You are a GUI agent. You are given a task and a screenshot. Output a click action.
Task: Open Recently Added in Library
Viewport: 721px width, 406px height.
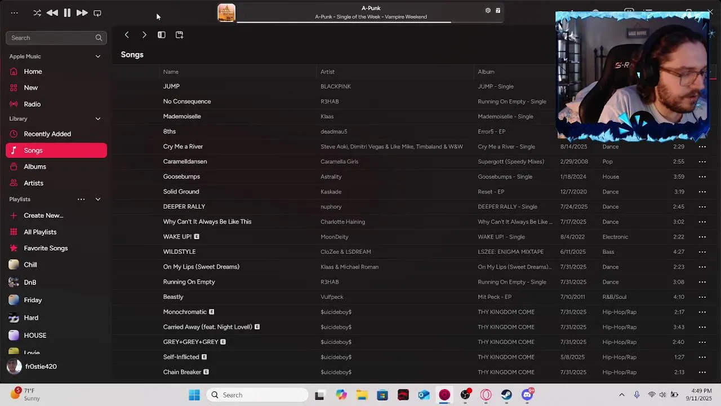click(x=56, y=134)
